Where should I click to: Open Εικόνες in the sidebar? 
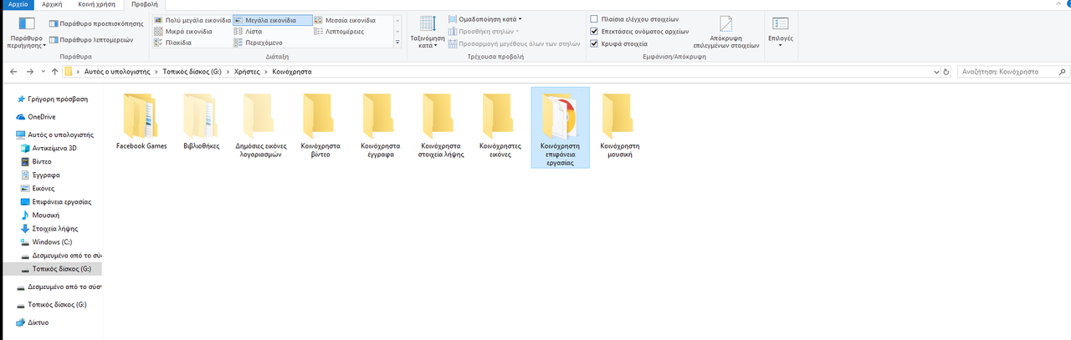coord(44,188)
